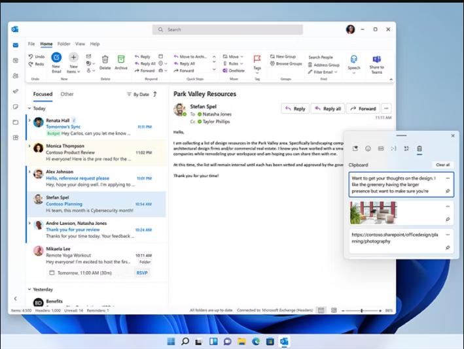Viewport: 464px width, 349px height.
Task: Pin the sharepoint URL clipboard item
Action: (448, 248)
